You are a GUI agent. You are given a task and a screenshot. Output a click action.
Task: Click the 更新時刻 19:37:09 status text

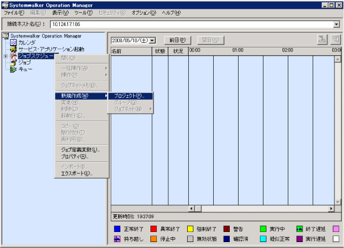click(x=133, y=217)
